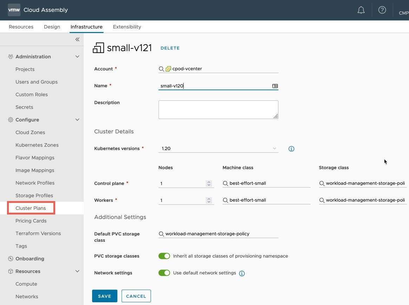Viewport: 409px width, 305px height.
Task: Collapse the Administration section chevron
Action: [77, 57]
